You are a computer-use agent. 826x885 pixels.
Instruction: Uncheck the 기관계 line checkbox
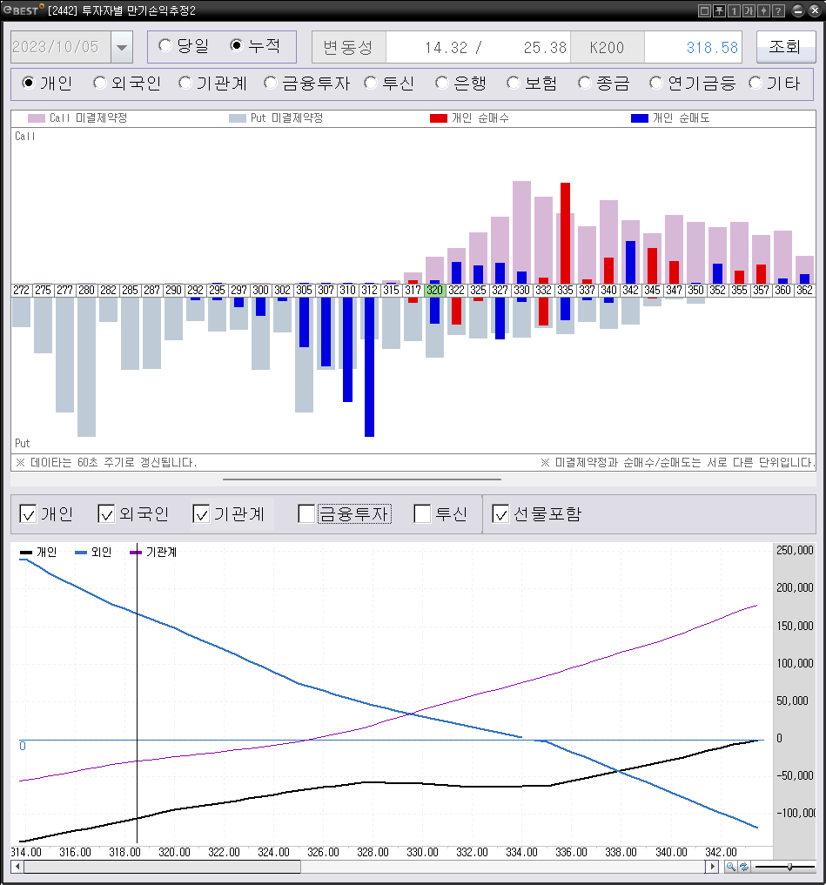201,513
